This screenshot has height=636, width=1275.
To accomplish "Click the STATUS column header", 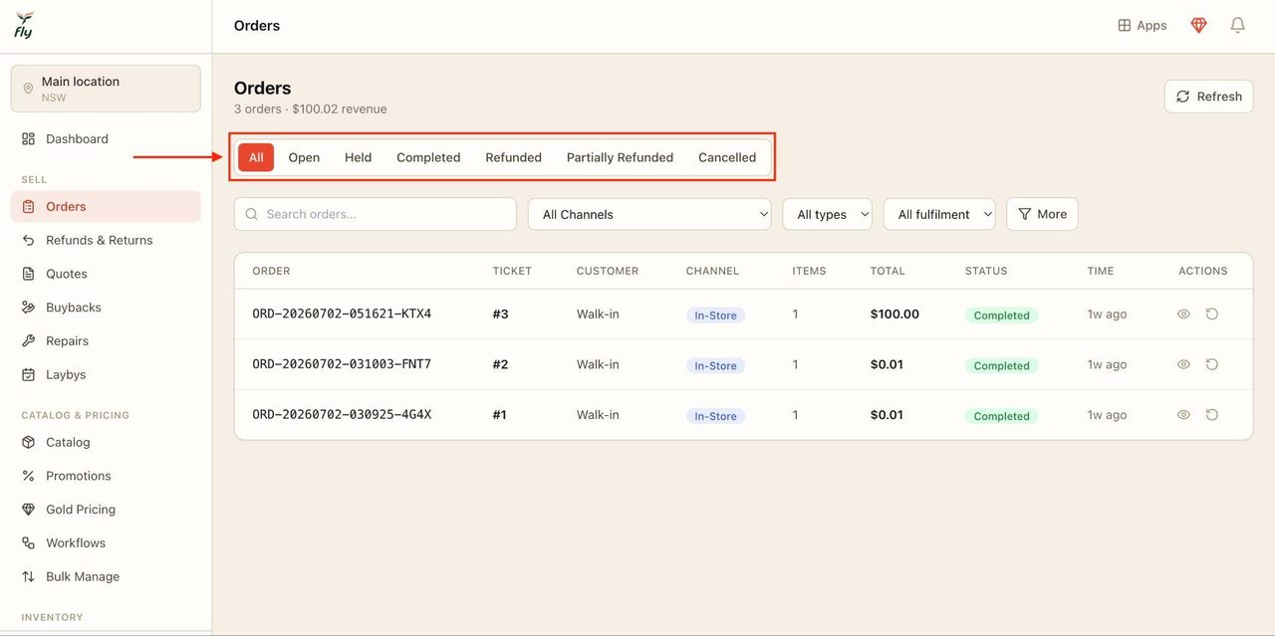I will (x=986, y=271).
